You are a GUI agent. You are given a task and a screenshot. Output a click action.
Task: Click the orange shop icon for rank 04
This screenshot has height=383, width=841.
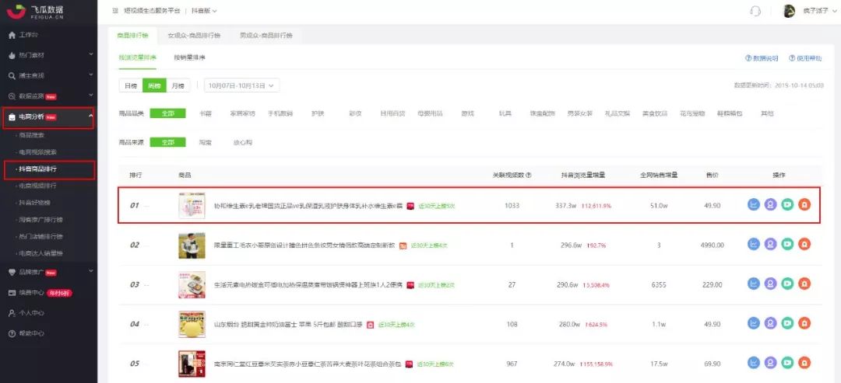pos(804,324)
